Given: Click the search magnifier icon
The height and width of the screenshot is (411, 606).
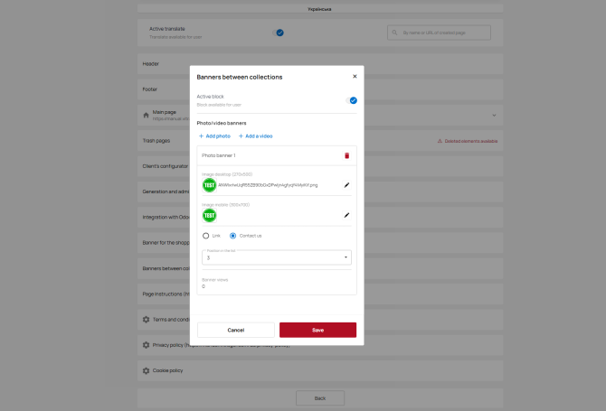Looking at the screenshot, I should point(394,33).
